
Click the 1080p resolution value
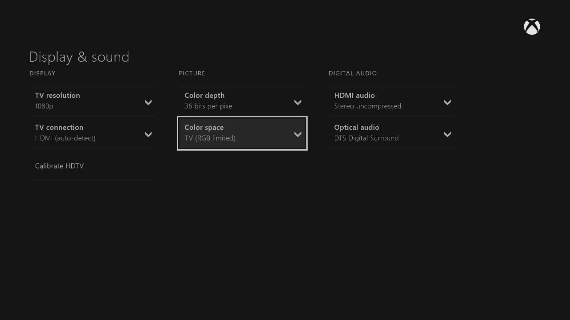click(x=44, y=106)
